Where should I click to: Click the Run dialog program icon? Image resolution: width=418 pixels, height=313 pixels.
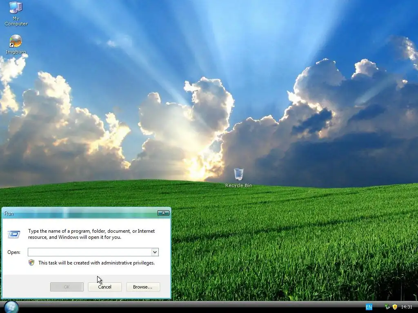point(14,234)
